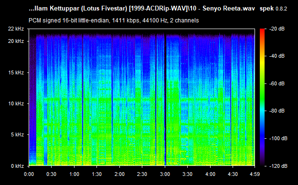Image resolution: width=298 pixels, height=185 pixels.
Task: Click the Senyo Reeta.wav file title
Action: (x=229, y=9)
